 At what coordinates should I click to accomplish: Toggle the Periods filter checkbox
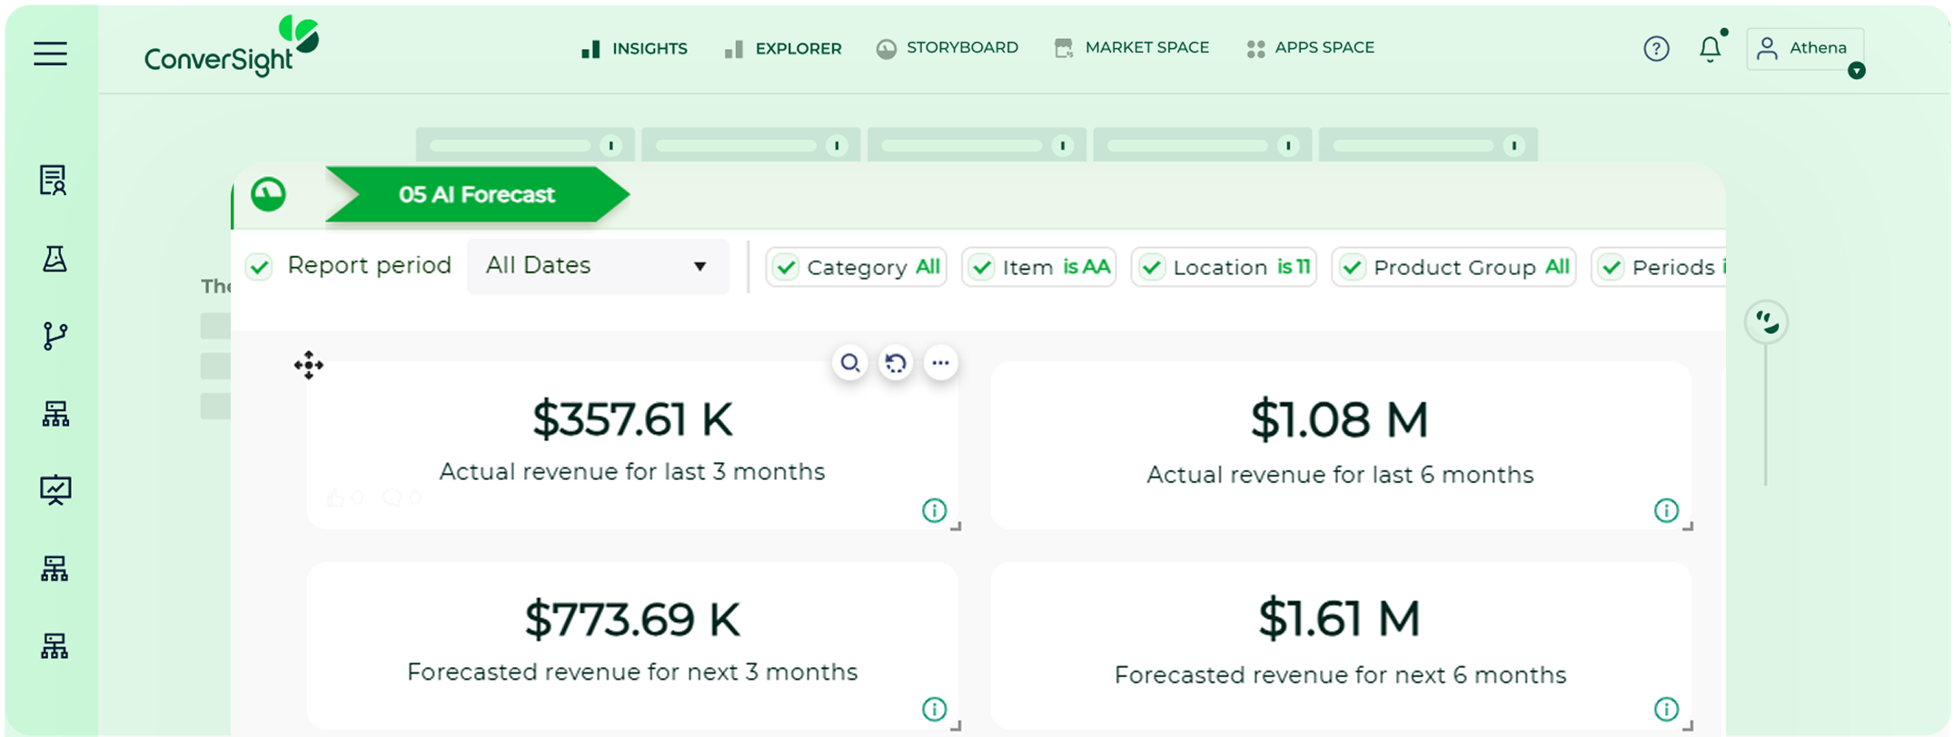point(1612,268)
